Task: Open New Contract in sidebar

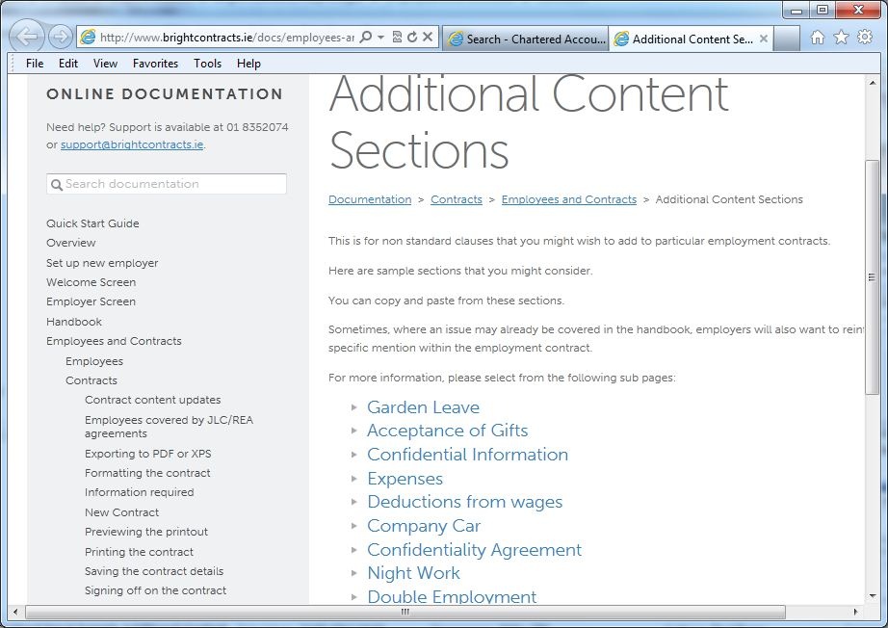Action: 121,512
